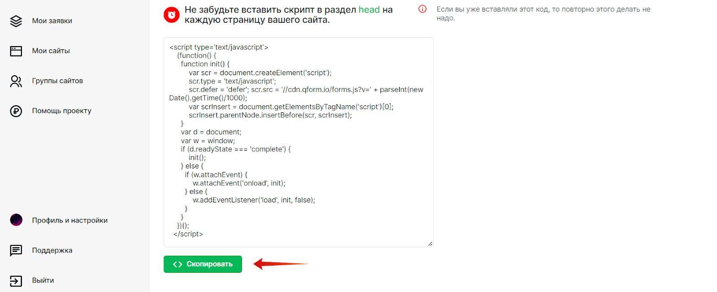Click the line scr.type = 'text/javascript';
The height and width of the screenshot is (292, 717).
coord(233,81)
